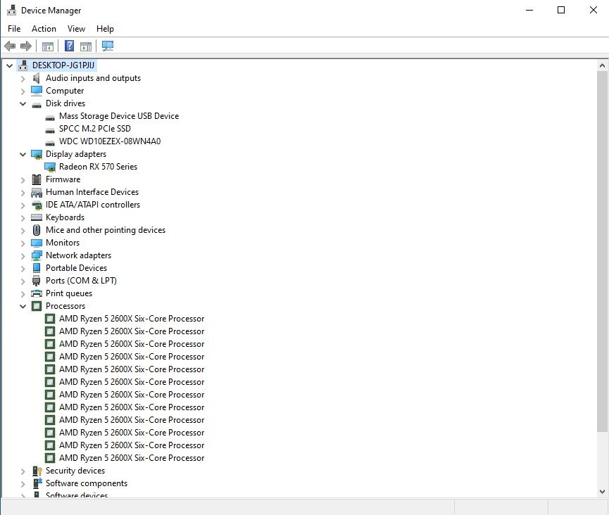
Task: Click the Keyboards category icon
Action: [37, 217]
